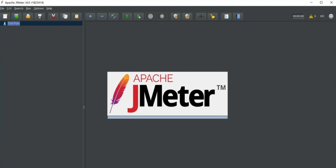This screenshot has width=336, height=168.
Task: Open the Templates icon in toolbar
Action: tap(16, 16)
